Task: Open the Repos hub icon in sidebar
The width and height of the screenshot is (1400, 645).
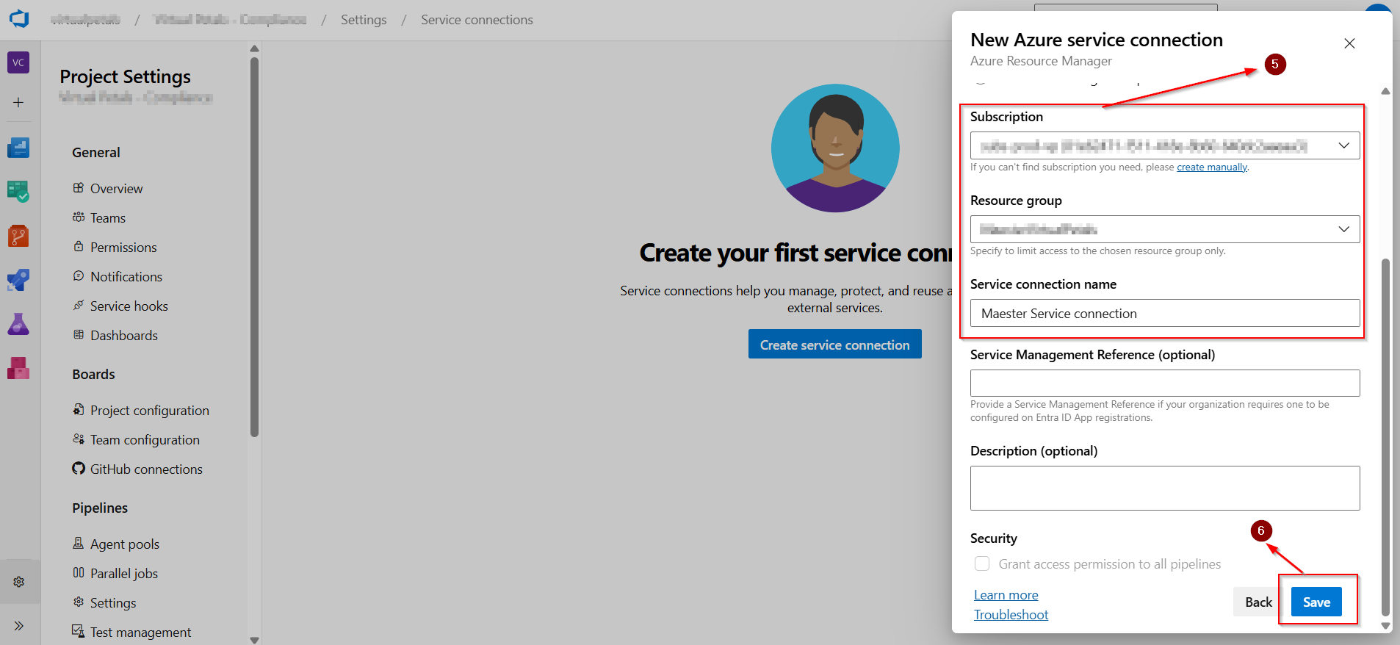Action: [18, 236]
